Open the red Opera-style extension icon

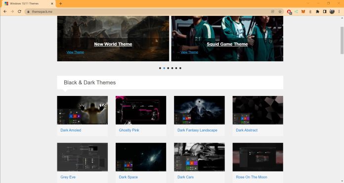(x=289, y=12)
